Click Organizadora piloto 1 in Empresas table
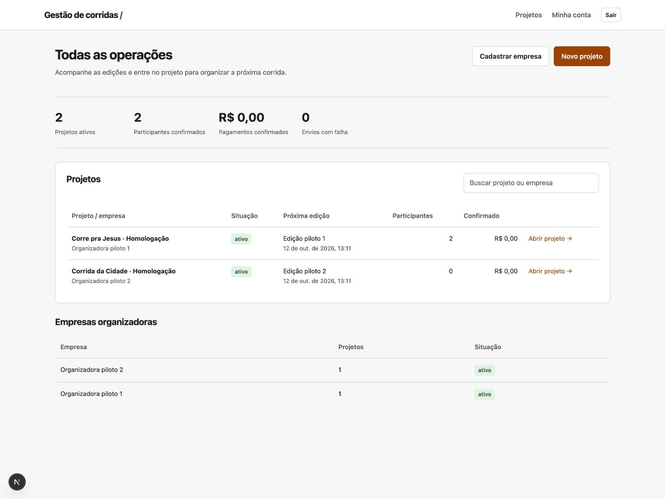The height and width of the screenshot is (499, 665). 91,394
